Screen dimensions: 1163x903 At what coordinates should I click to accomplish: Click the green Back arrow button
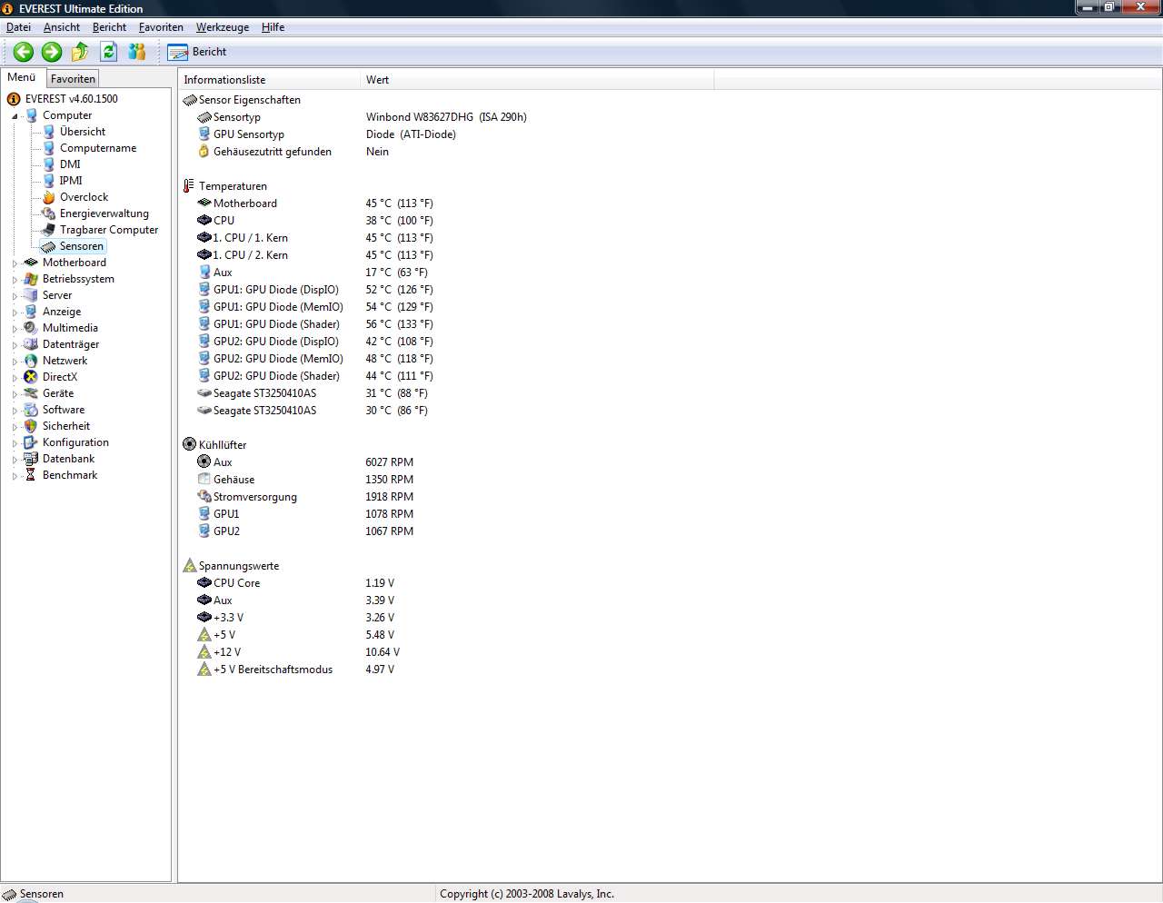[x=24, y=52]
